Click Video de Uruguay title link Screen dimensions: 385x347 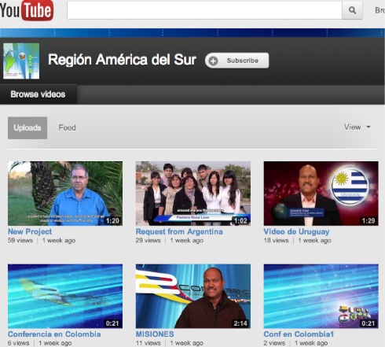tap(296, 232)
